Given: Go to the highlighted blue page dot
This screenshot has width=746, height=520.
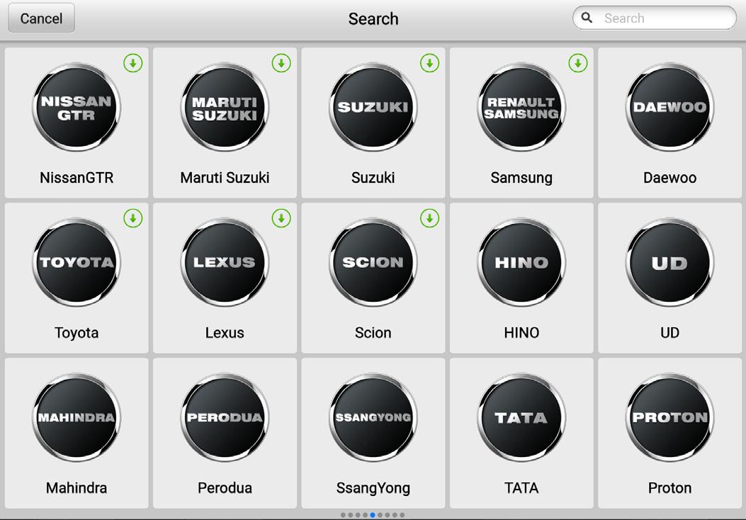Looking at the screenshot, I should click(373, 515).
